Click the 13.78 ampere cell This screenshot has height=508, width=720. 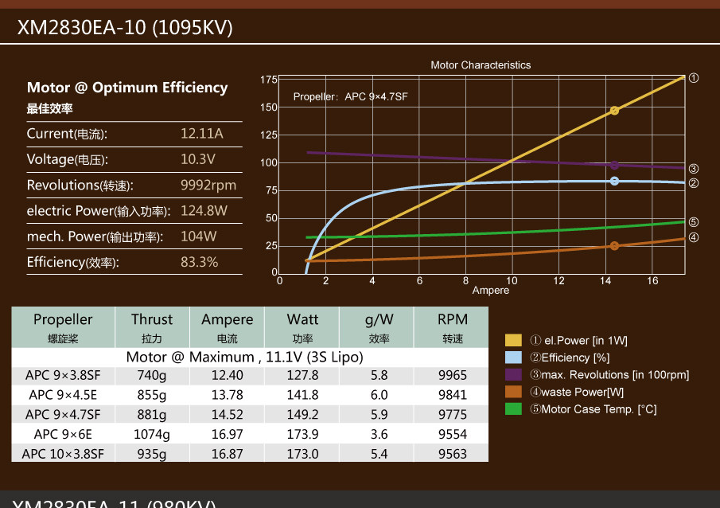[x=228, y=395]
